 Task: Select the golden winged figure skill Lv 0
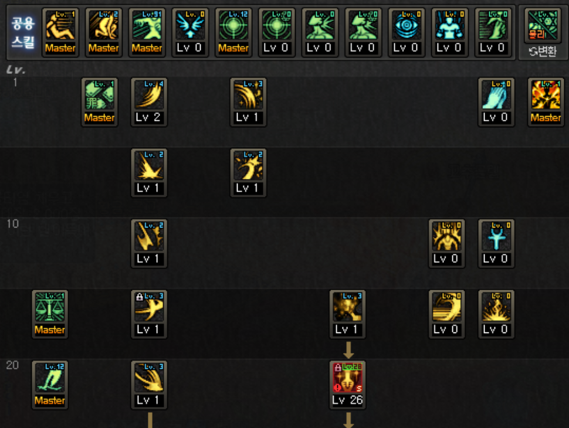point(447,243)
